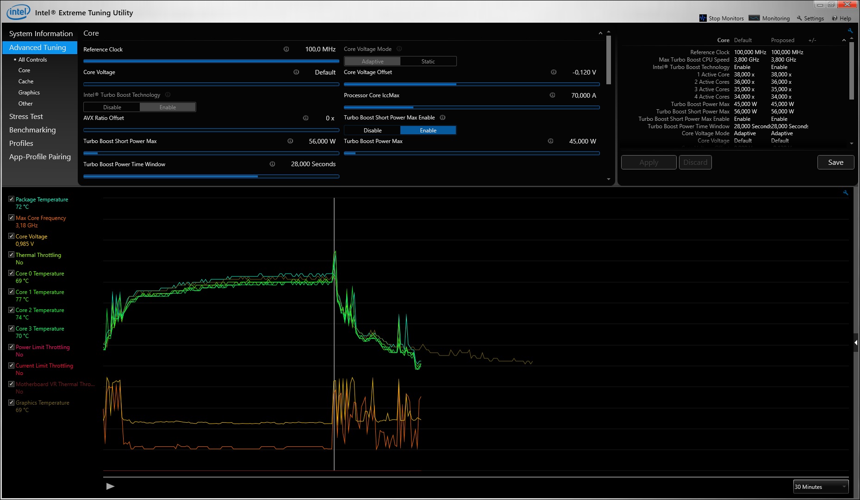
Task: Uncheck Package Temperature monitor
Action: click(11, 199)
